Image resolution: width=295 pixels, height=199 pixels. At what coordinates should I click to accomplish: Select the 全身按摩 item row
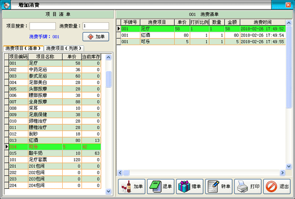(53, 102)
